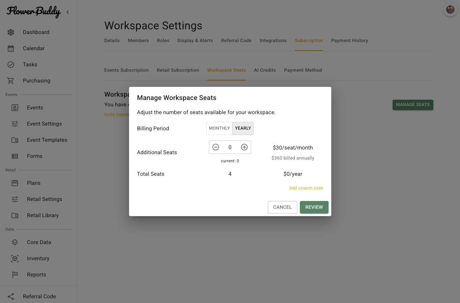Click the Reports flag icon
Viewport: 460px width, 303px height.
tap(15, 275)
